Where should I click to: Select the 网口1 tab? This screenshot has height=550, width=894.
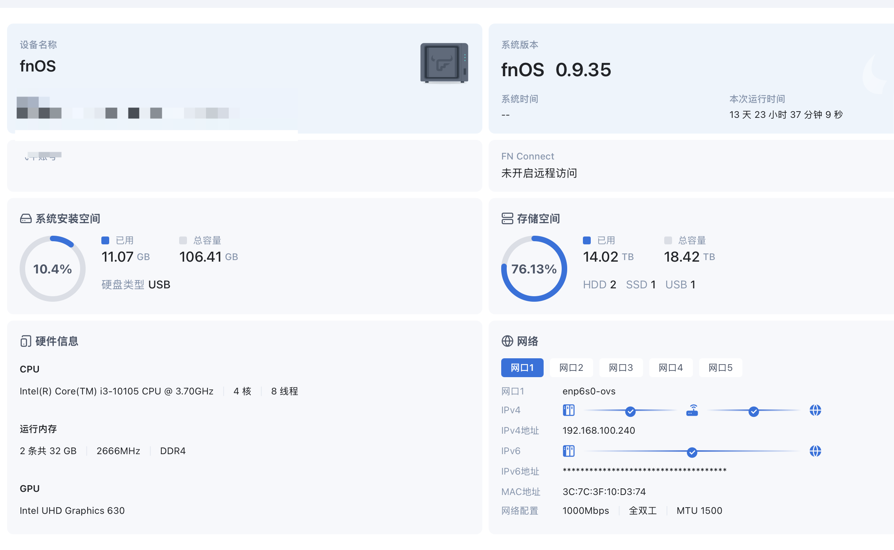tap(522, 368)
